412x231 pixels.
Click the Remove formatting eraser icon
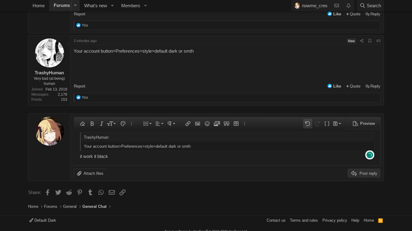tap(82, 124)
